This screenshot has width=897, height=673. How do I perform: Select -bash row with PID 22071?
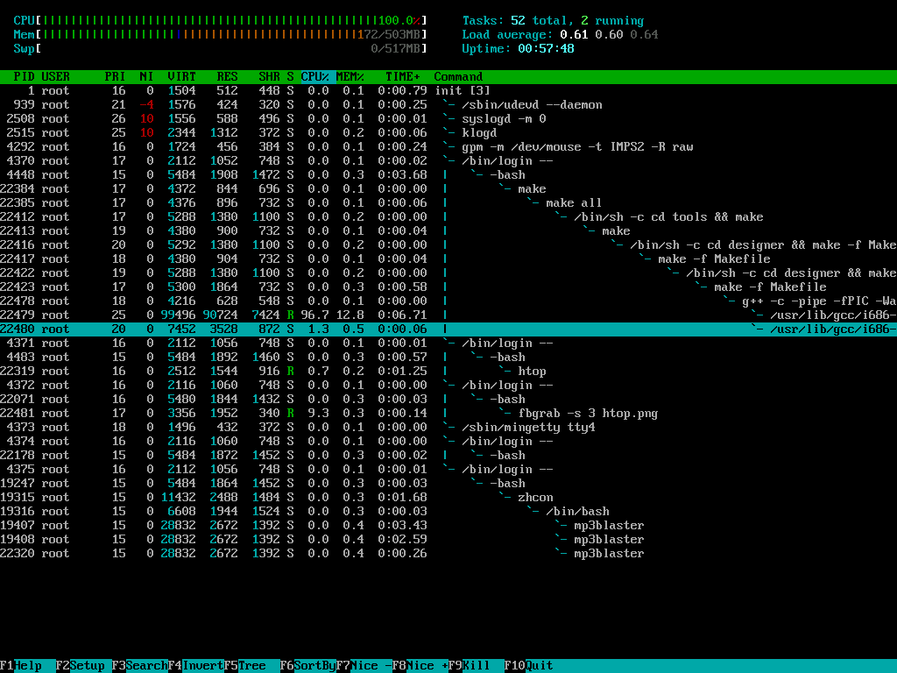(448, 399)
